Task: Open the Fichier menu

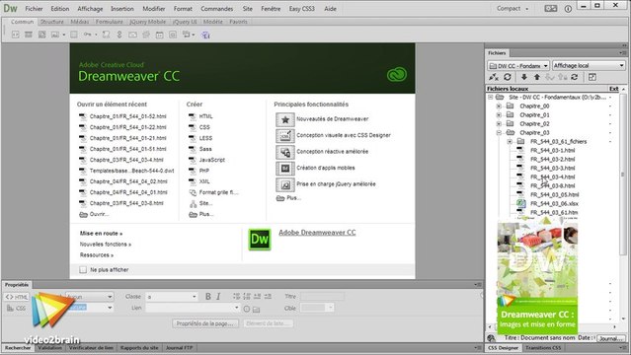Action: coord(34,9)
